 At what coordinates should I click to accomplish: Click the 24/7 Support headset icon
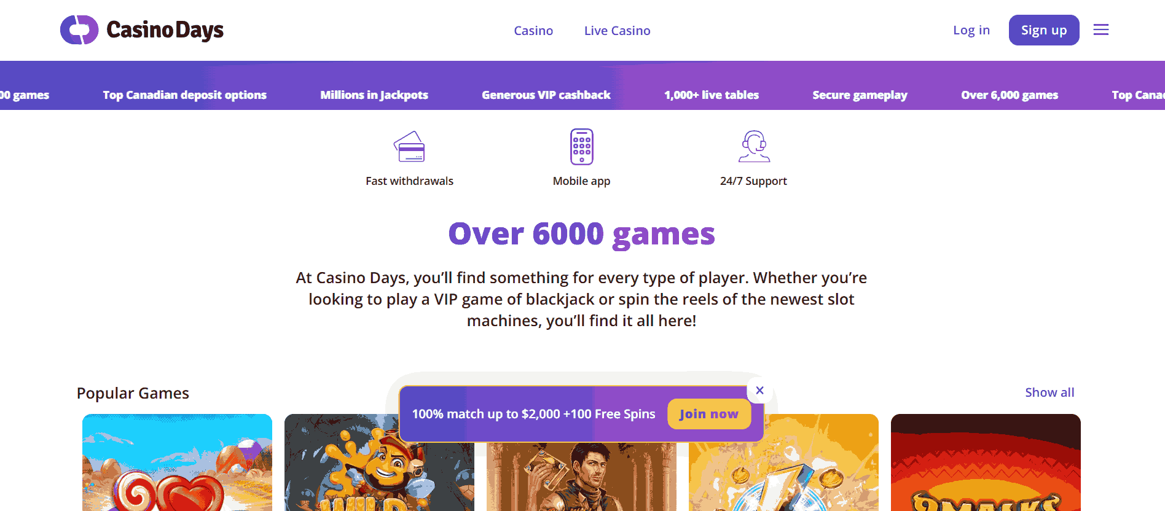(755, 146)
